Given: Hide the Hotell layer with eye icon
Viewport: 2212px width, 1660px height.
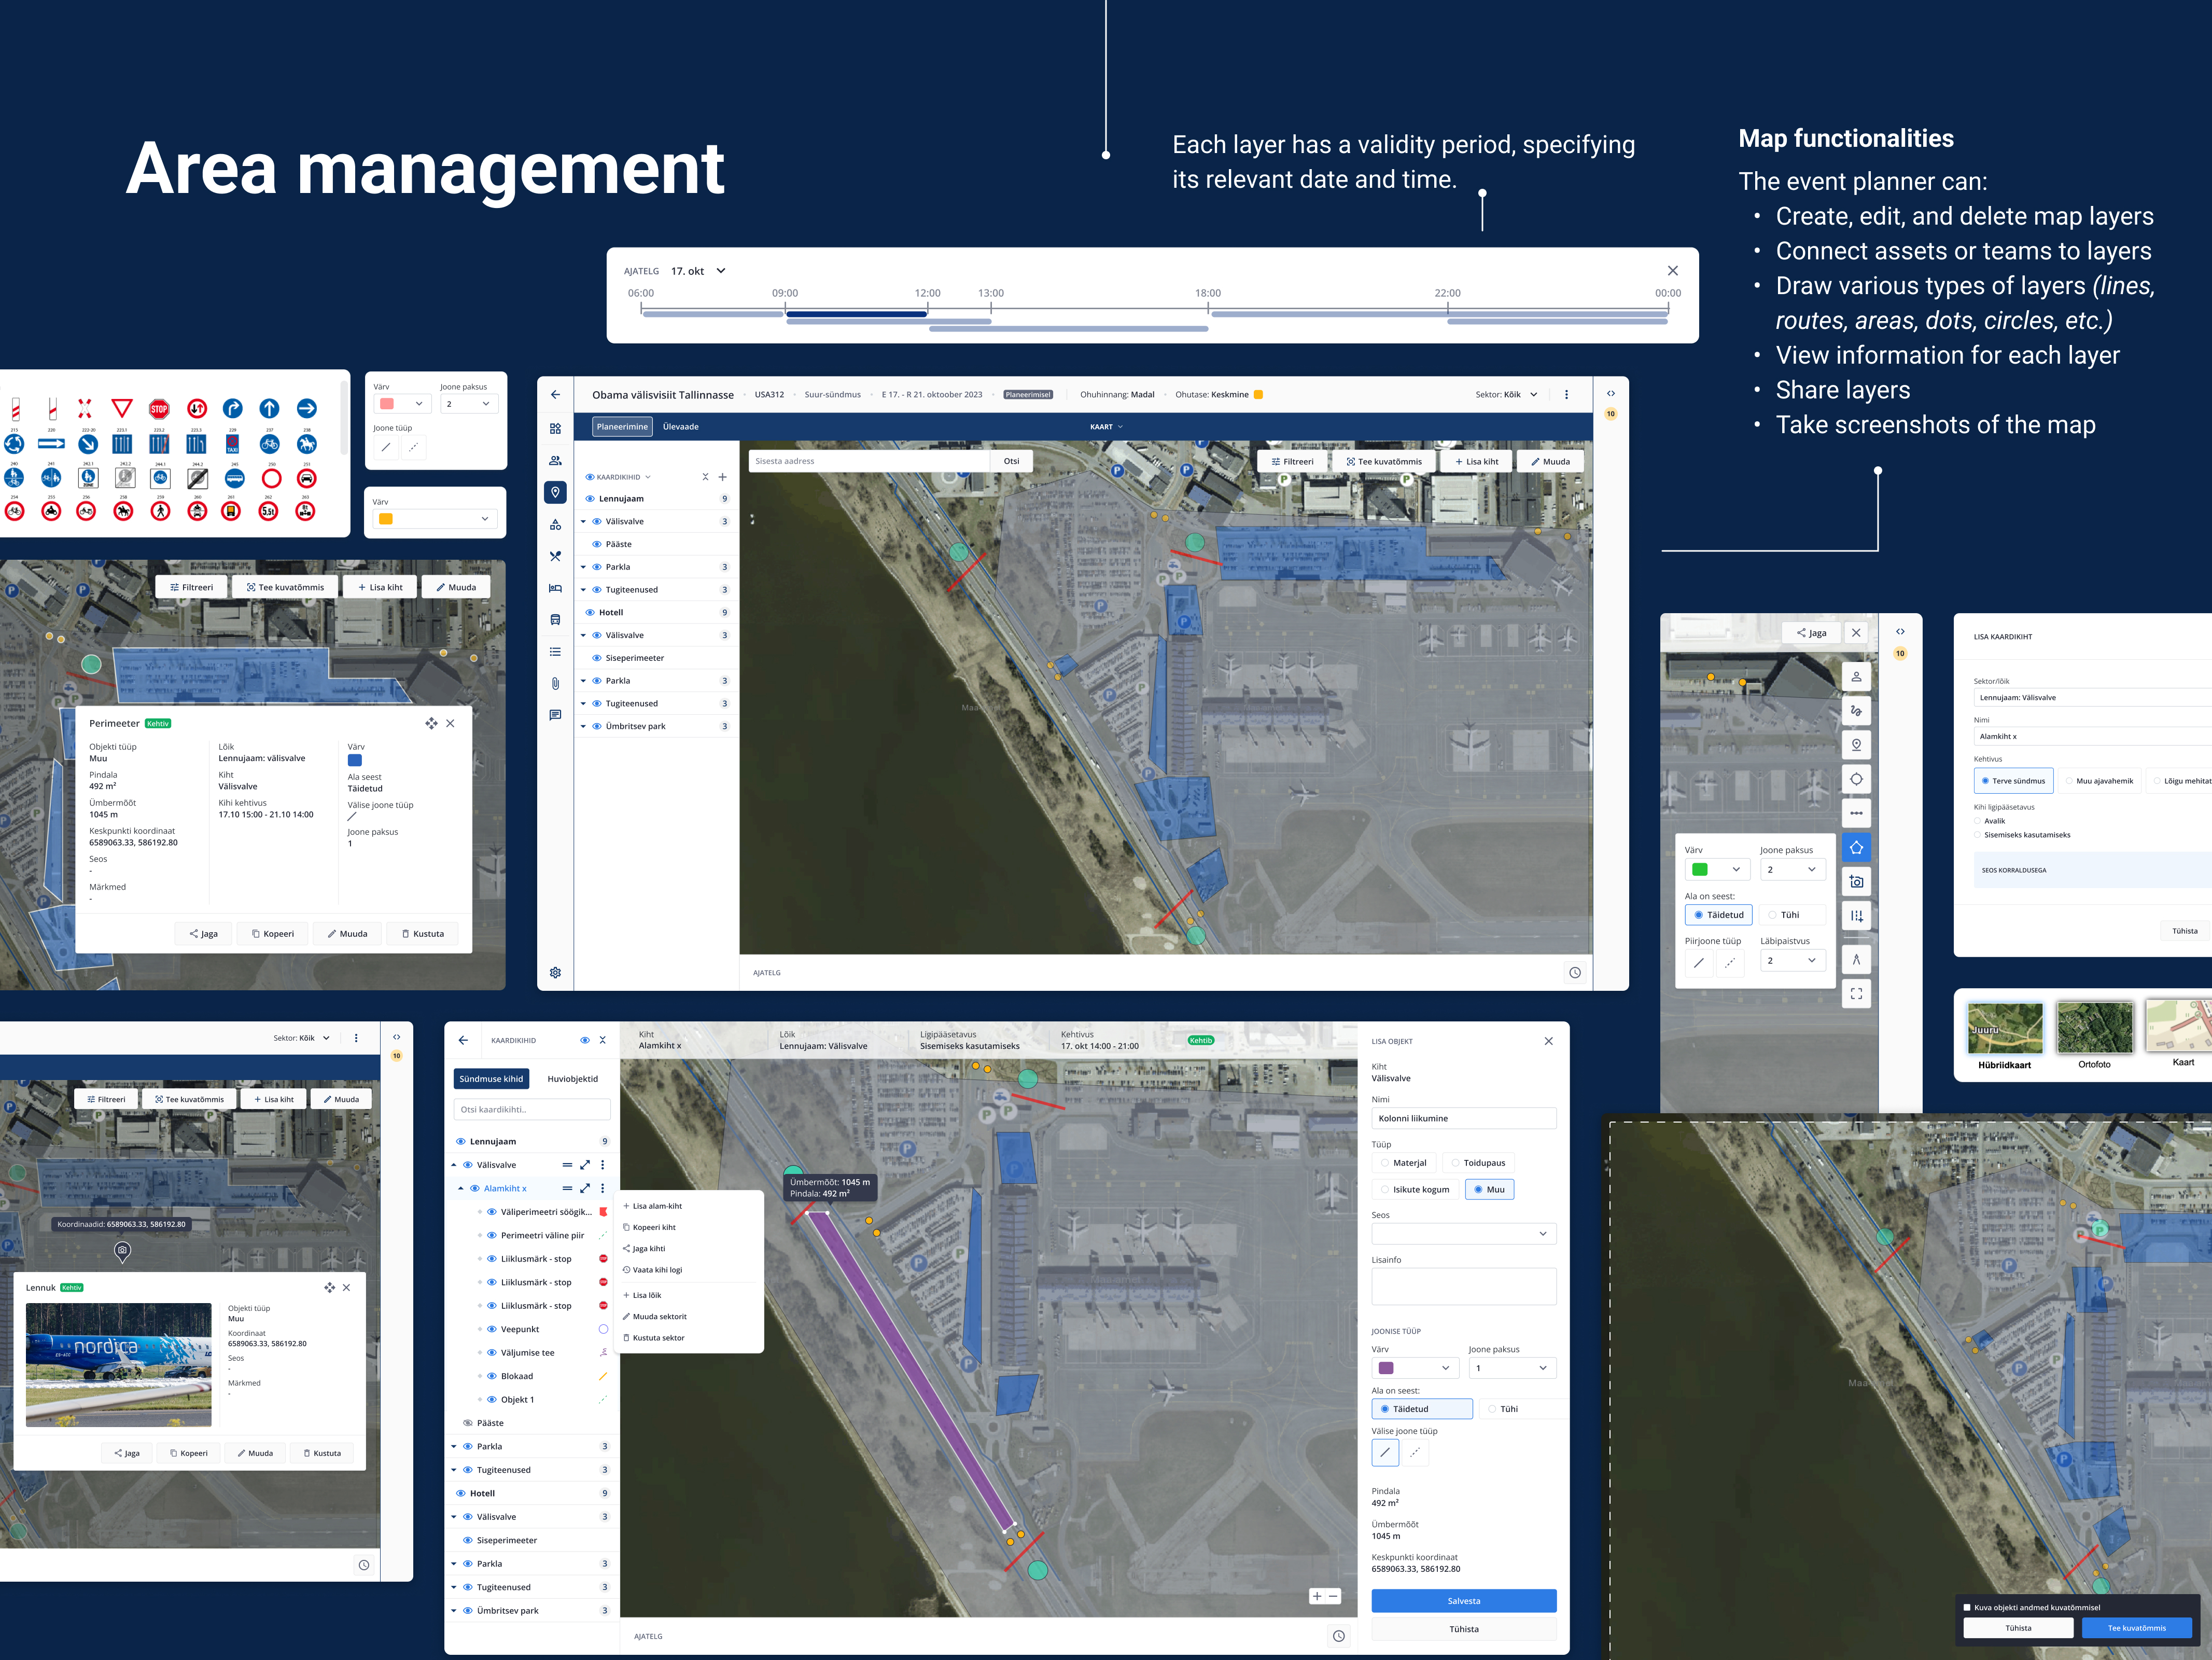Looking at the screenshot, I should [x=590, y=612].
